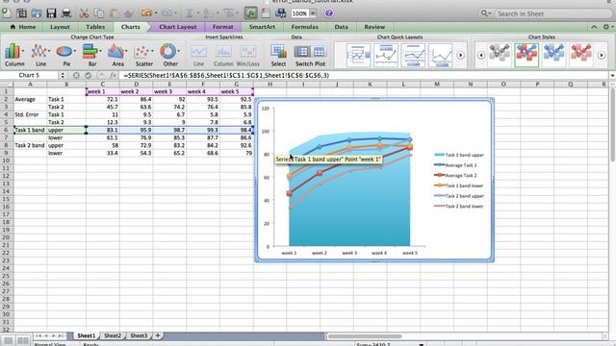This screenshot has height=346, width=616.
Task: Switch to the SmartArt tab
Action: point(262,27)
